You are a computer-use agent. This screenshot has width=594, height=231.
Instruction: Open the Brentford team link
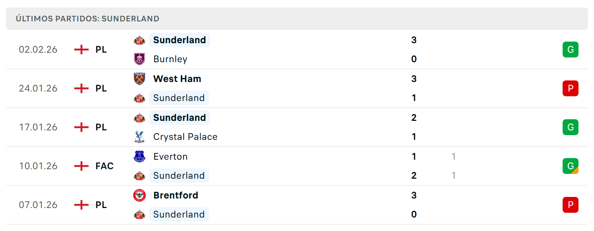[x=176, y=195]
